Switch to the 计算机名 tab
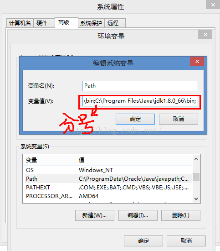 coord(20,23)
